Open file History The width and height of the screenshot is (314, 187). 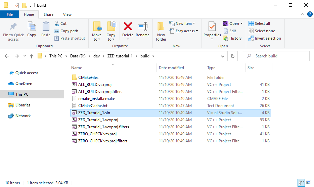tap(232, 38)
